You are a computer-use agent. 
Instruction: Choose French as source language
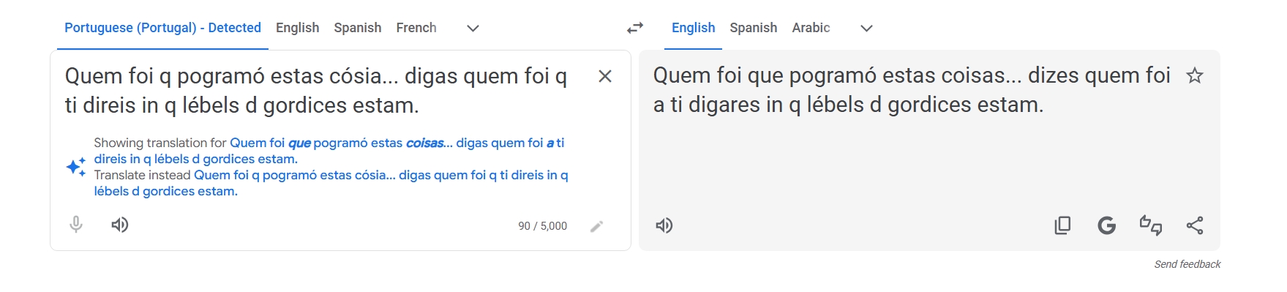(x=416, y=28)
